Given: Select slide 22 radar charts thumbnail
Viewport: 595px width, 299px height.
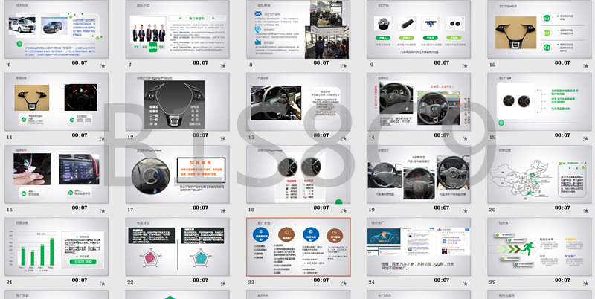Looking at the screenshot, I should pos(177,247).
